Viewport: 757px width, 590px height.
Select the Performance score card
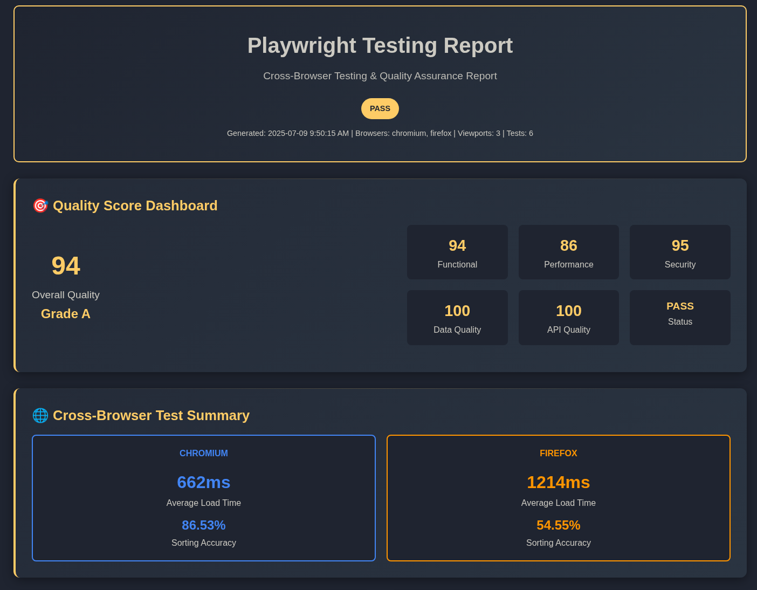click(569, 252)
